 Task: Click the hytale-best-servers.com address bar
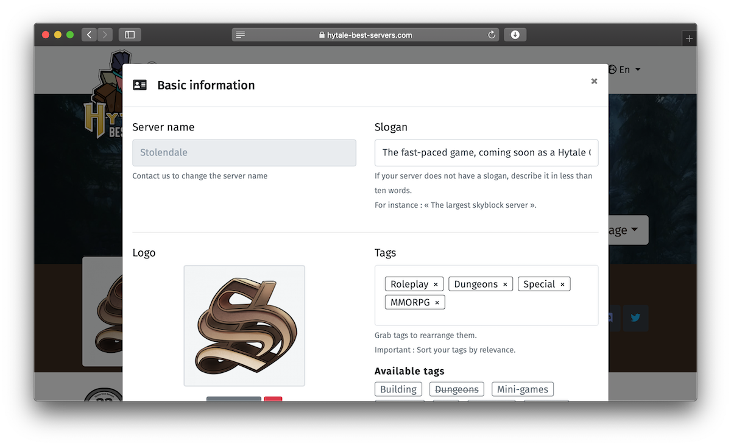(365, 35)
